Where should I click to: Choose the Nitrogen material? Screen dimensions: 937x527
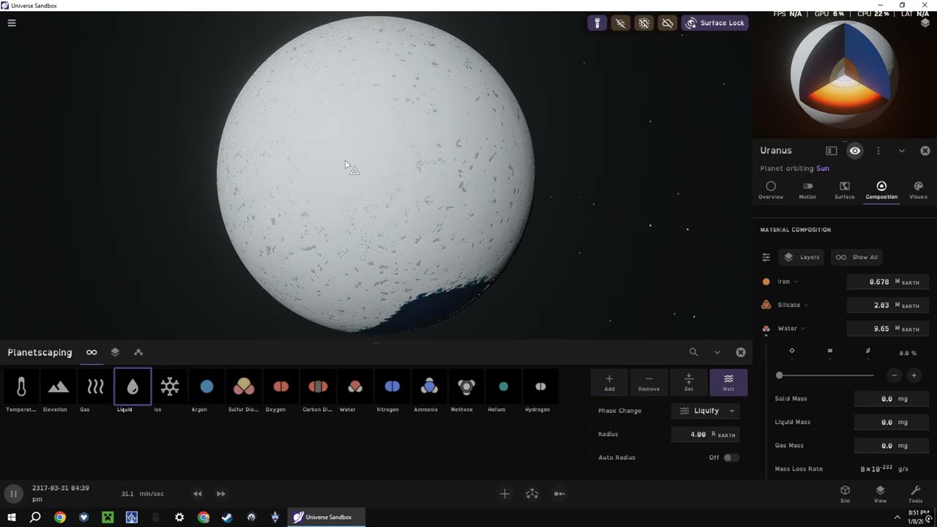(392, 387)
